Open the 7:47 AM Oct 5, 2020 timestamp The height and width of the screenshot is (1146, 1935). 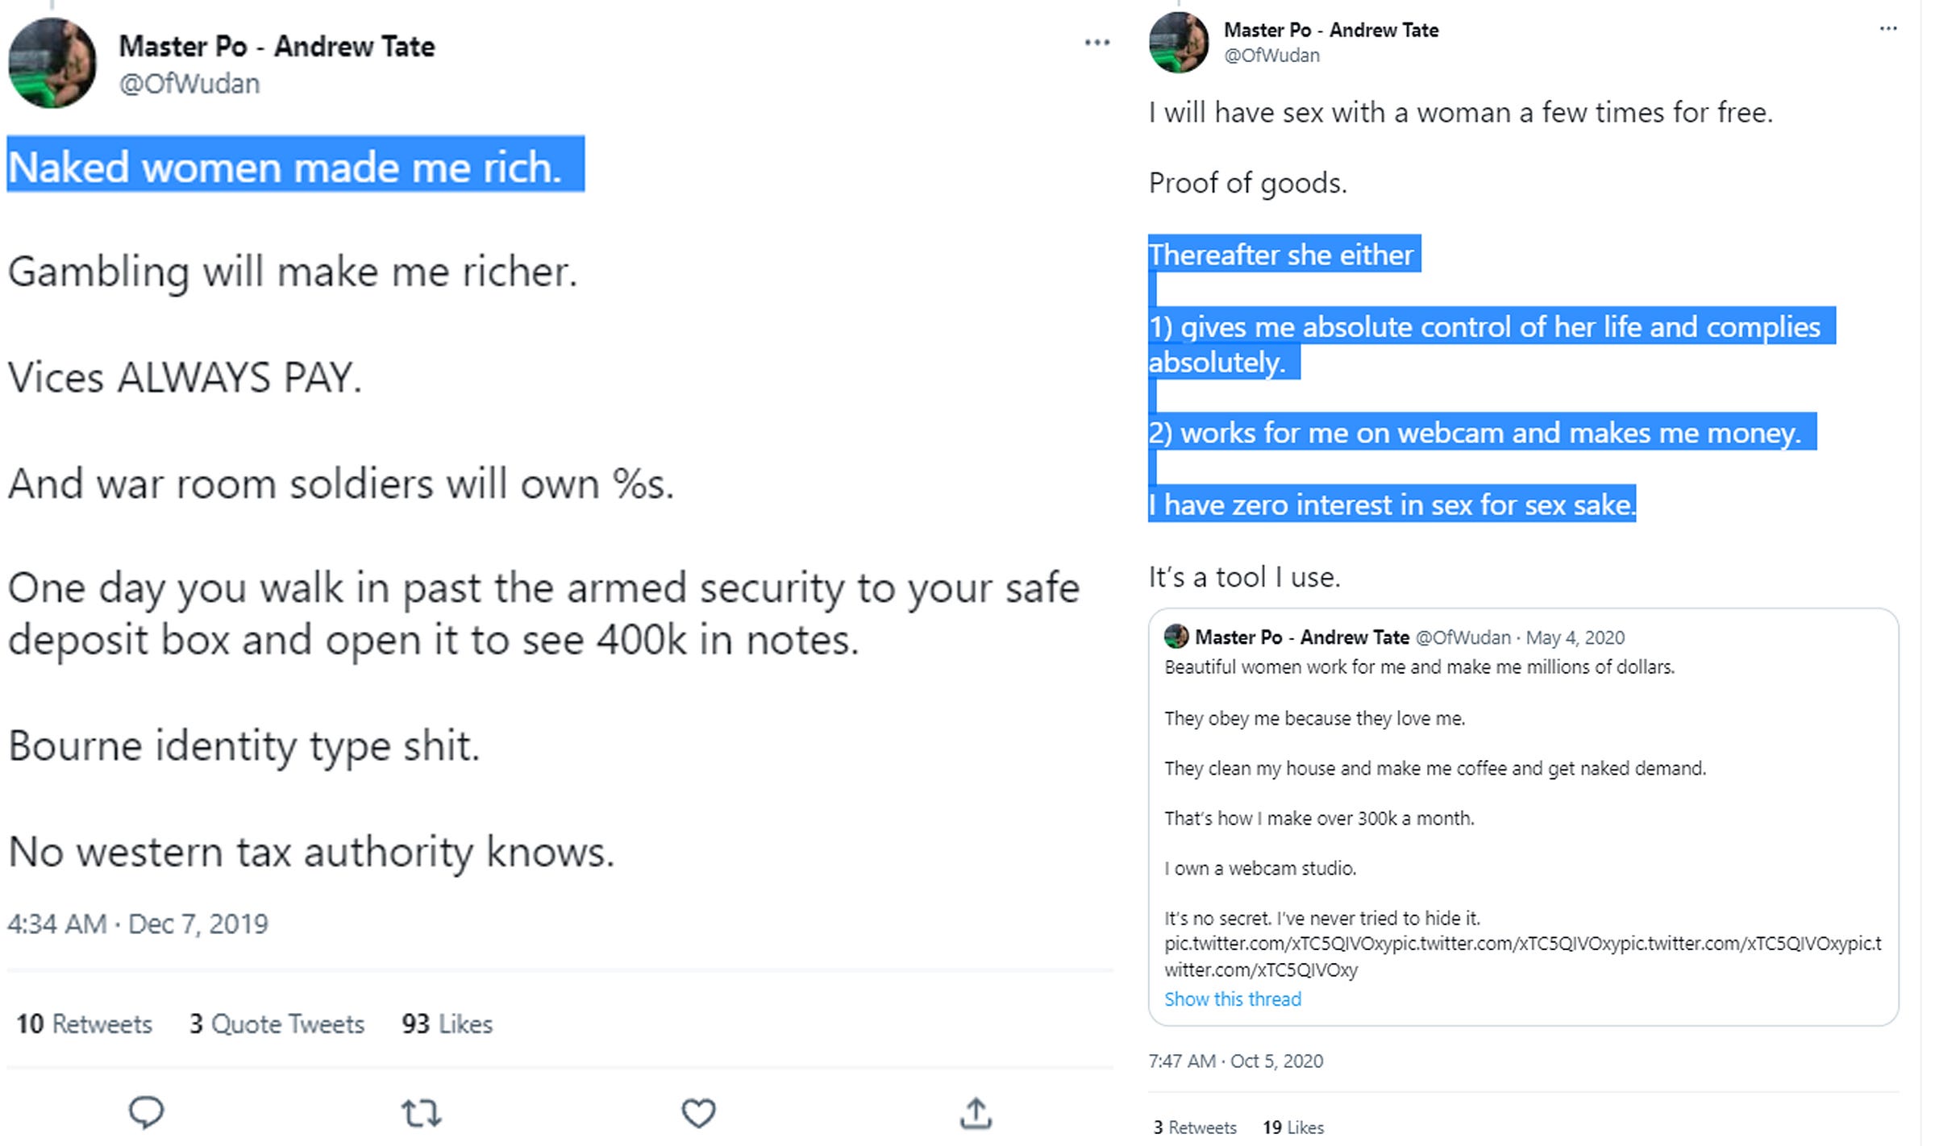(1236, 1061)
